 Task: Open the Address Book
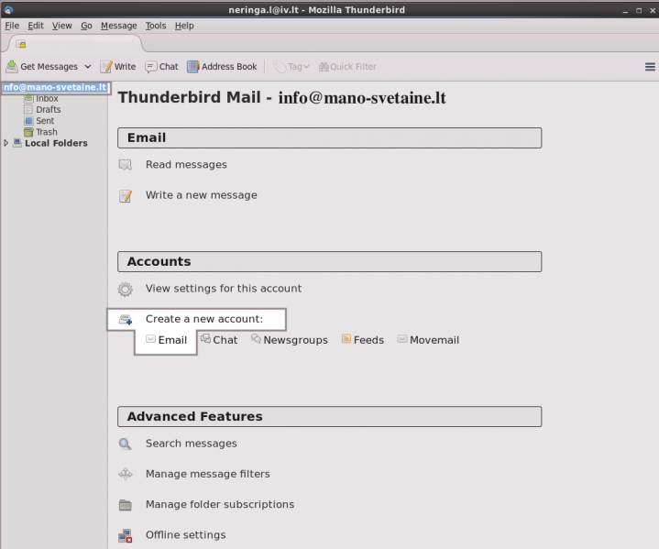click(x=223, y=66)
